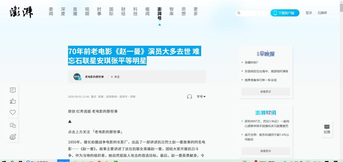Expand the 更多 navigation menu
This screenshot has height=162, width=343.
pyautogui.click(x=195, y=11)
